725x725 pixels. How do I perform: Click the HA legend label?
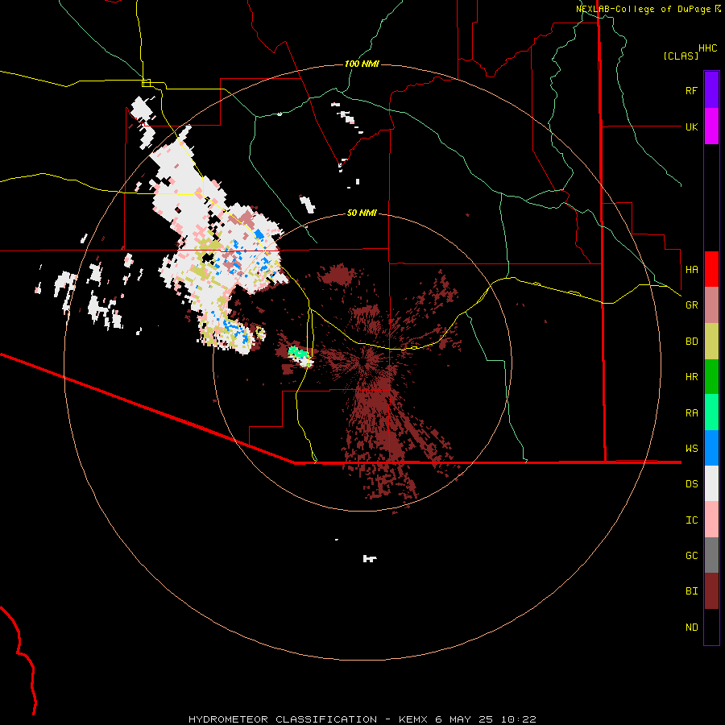tap(691, 270)
